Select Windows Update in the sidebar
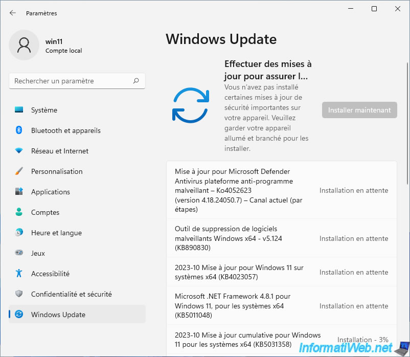This screenshot has width=410, height=357. click(77, 315)
